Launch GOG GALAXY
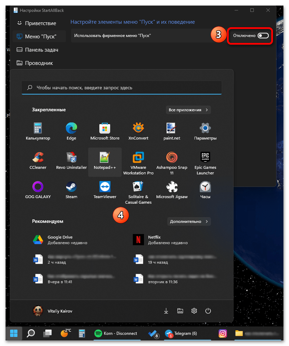This screenshot has width=289, height=346. (38, 190)
